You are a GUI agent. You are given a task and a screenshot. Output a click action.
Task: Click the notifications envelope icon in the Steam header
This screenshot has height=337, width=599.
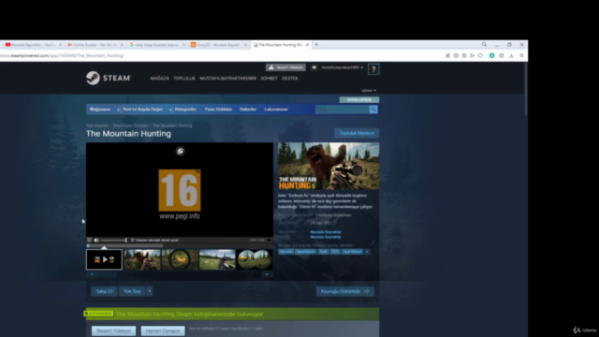click(314, 67)
